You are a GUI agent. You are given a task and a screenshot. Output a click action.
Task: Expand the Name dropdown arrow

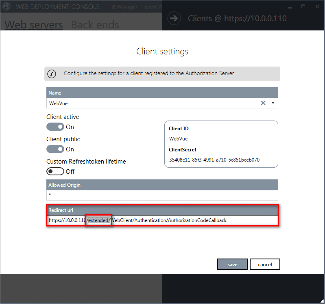pyautogui.click(x=273, y=103)
